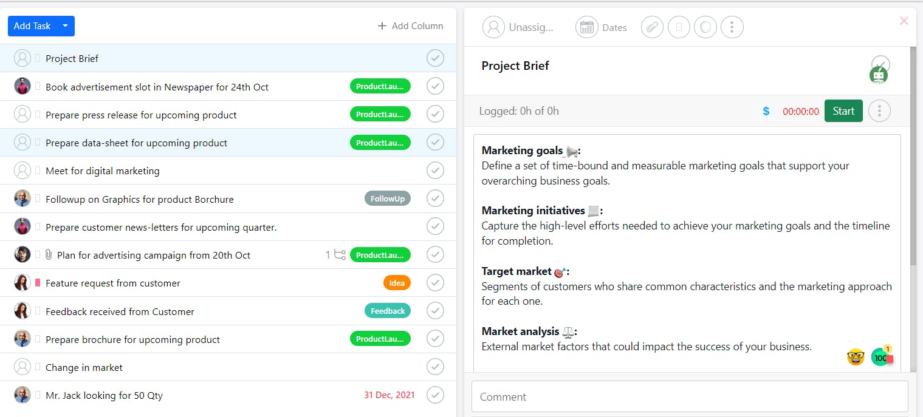Viewport: 923px width, 417px height.
Task: Click the green robot assistant icon
Action: [x=878, y=76]
